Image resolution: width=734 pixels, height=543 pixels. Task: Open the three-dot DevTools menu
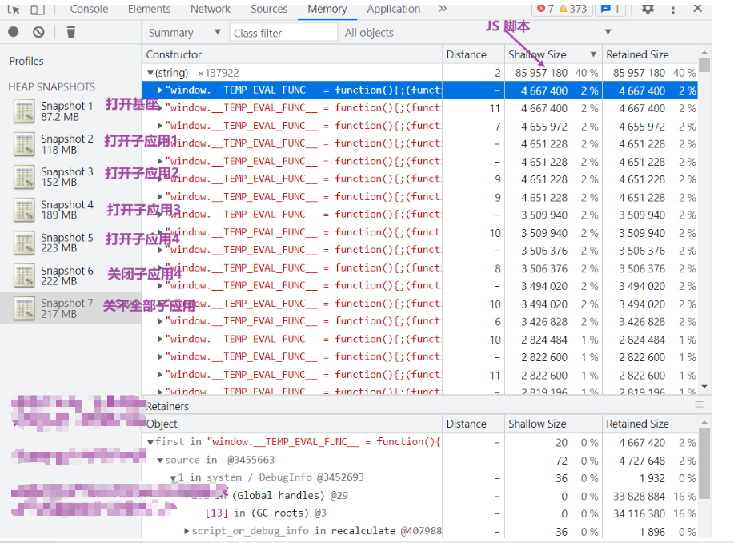672,9
